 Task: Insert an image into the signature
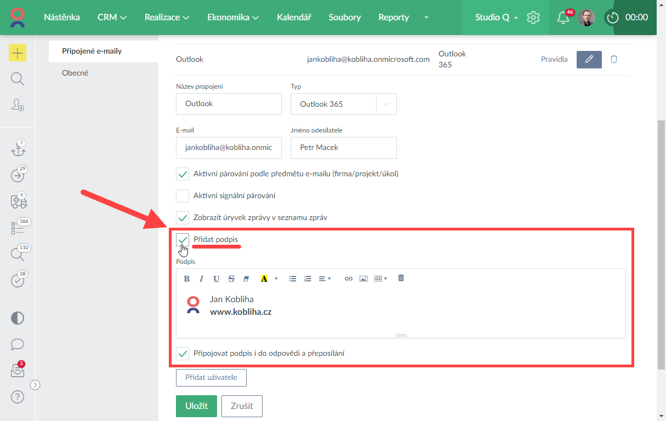[x=363, y=279]
